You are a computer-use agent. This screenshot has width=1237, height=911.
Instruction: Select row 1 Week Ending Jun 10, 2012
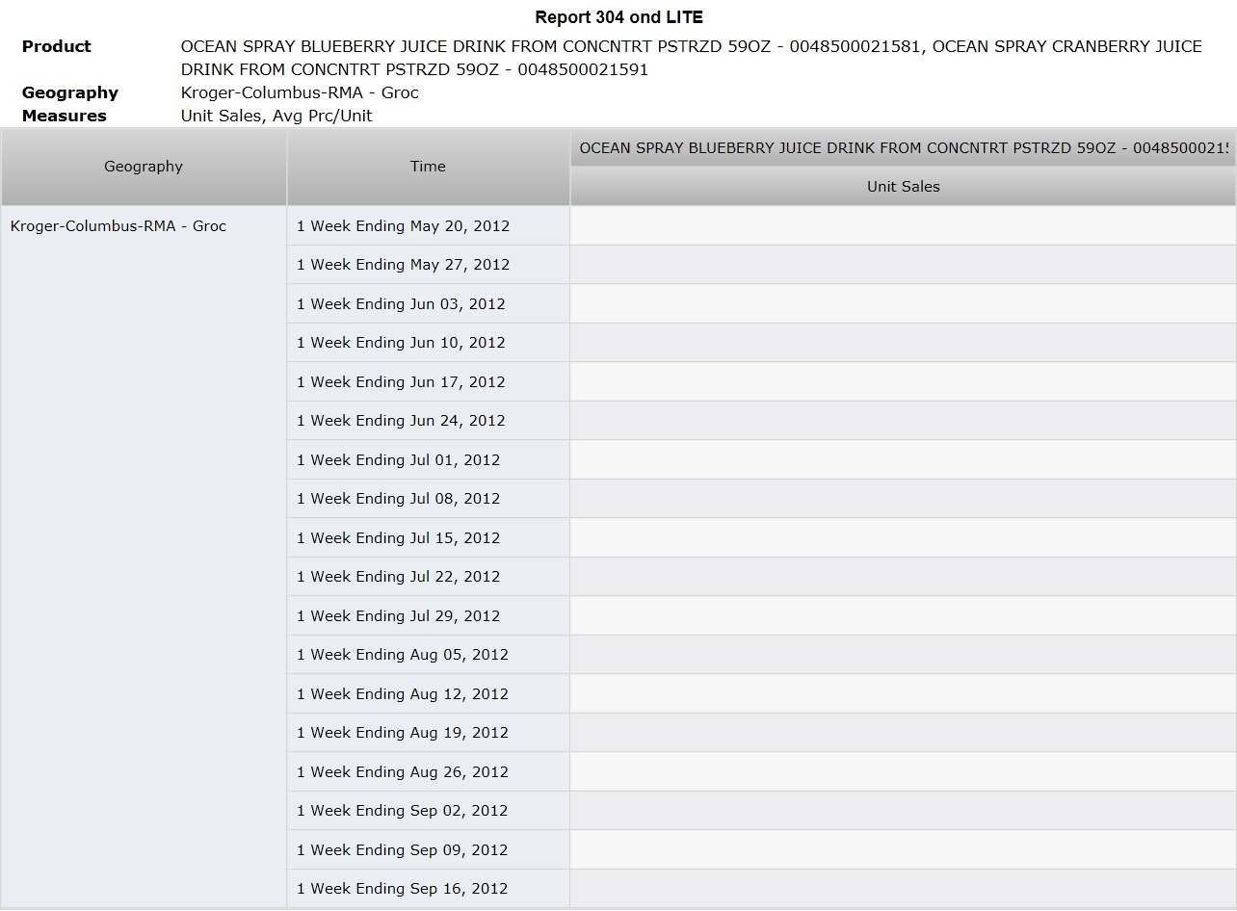pos(428,343)
